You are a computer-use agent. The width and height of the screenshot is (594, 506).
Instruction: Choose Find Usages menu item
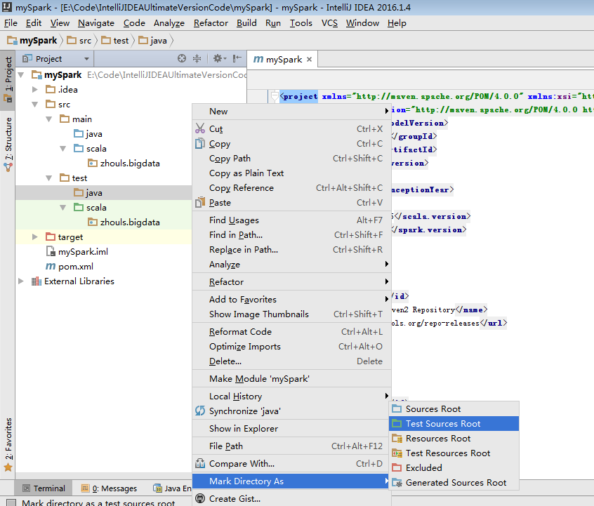(291, 220)
